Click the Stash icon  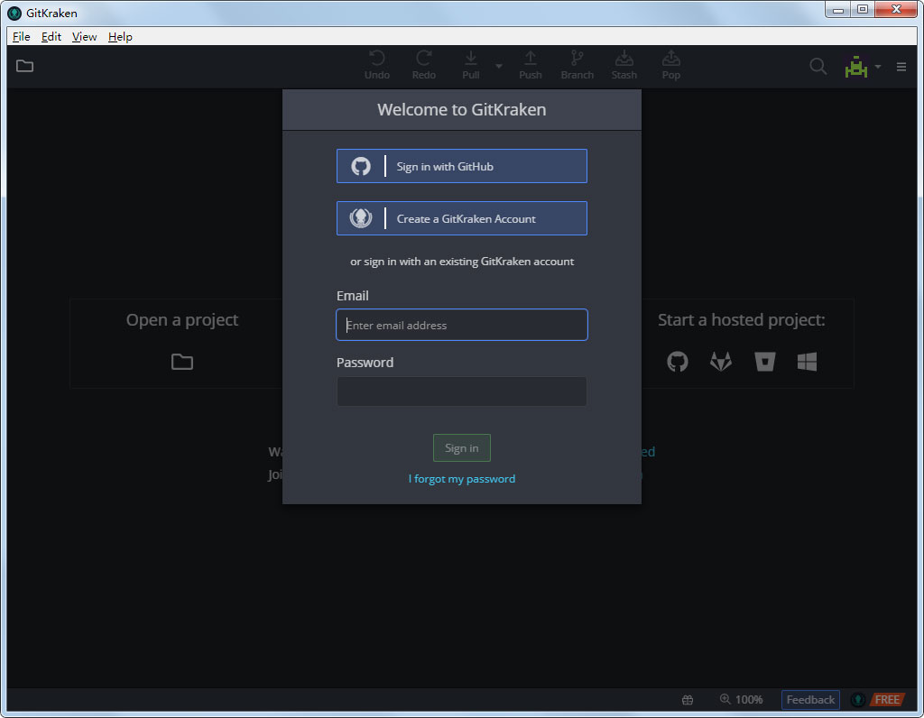(x=624, y=60)
